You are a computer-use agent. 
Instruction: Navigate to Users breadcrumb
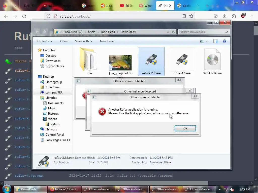(x=92, y=32)
